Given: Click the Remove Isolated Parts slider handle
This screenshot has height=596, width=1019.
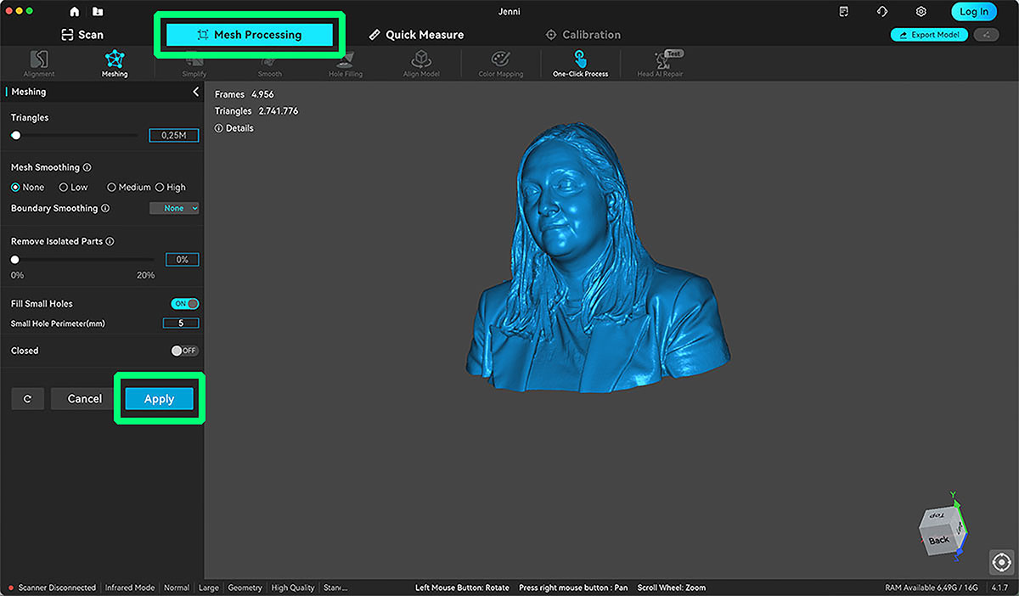Looking at the screenshot, I should 14,260.
